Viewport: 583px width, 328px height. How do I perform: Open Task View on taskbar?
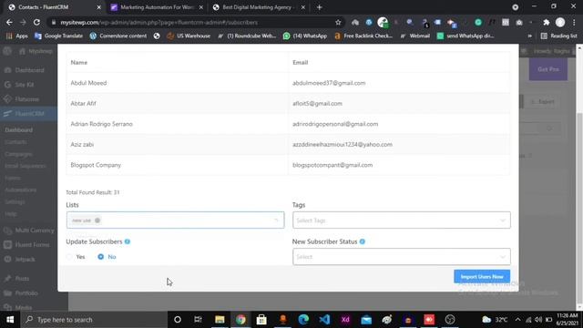pos(199,320)
